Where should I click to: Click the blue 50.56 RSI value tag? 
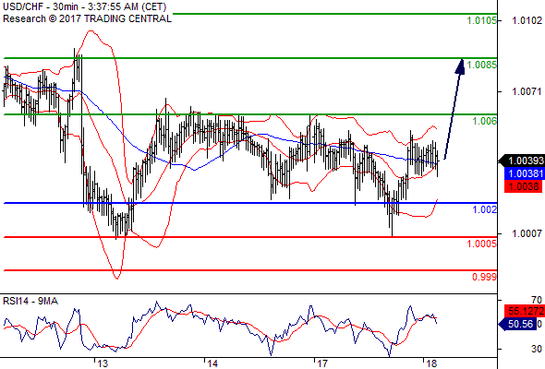[x=518, y=324]
